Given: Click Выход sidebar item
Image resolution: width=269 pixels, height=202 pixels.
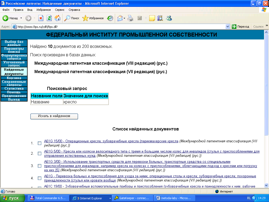Looking at the screenshot, I should (14, 99).
